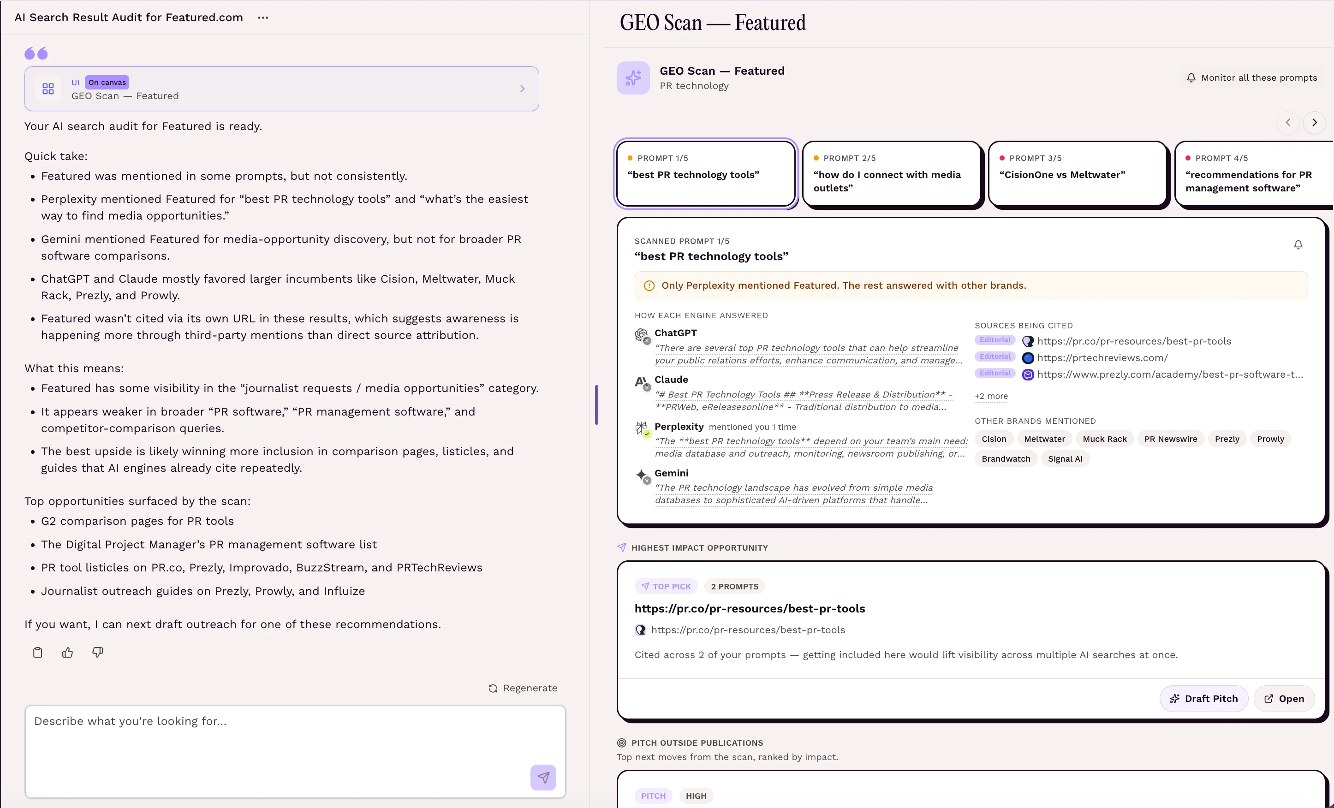Select Prompt 3/5 CisionOne vs Meltwater tab

point(1078,174)
